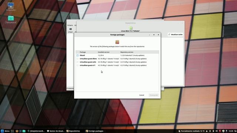Sort by the Installed version column header
This screenshot has width=237, height=133.
(104, 52)
